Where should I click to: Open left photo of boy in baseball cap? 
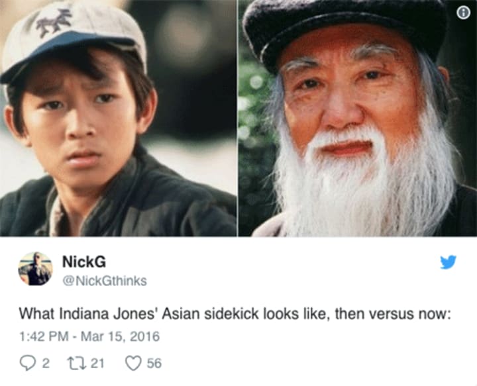click(119, 118)
